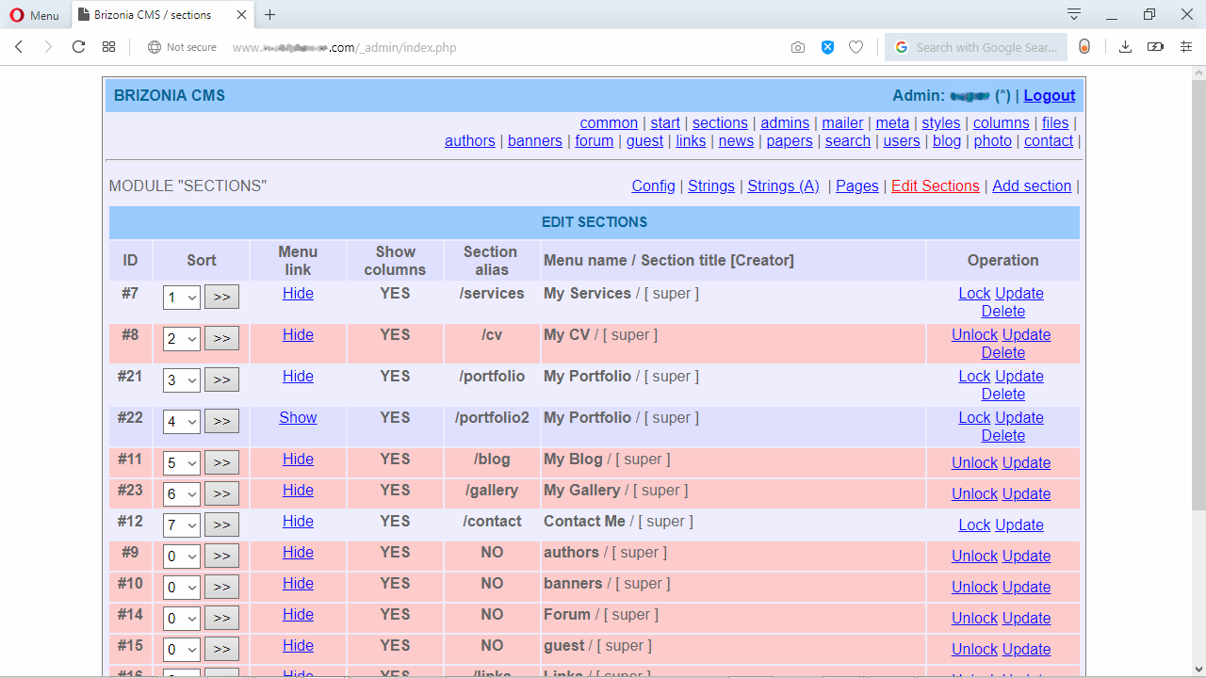
Task: Lock the Contact Me section
Action: (974, 525)
